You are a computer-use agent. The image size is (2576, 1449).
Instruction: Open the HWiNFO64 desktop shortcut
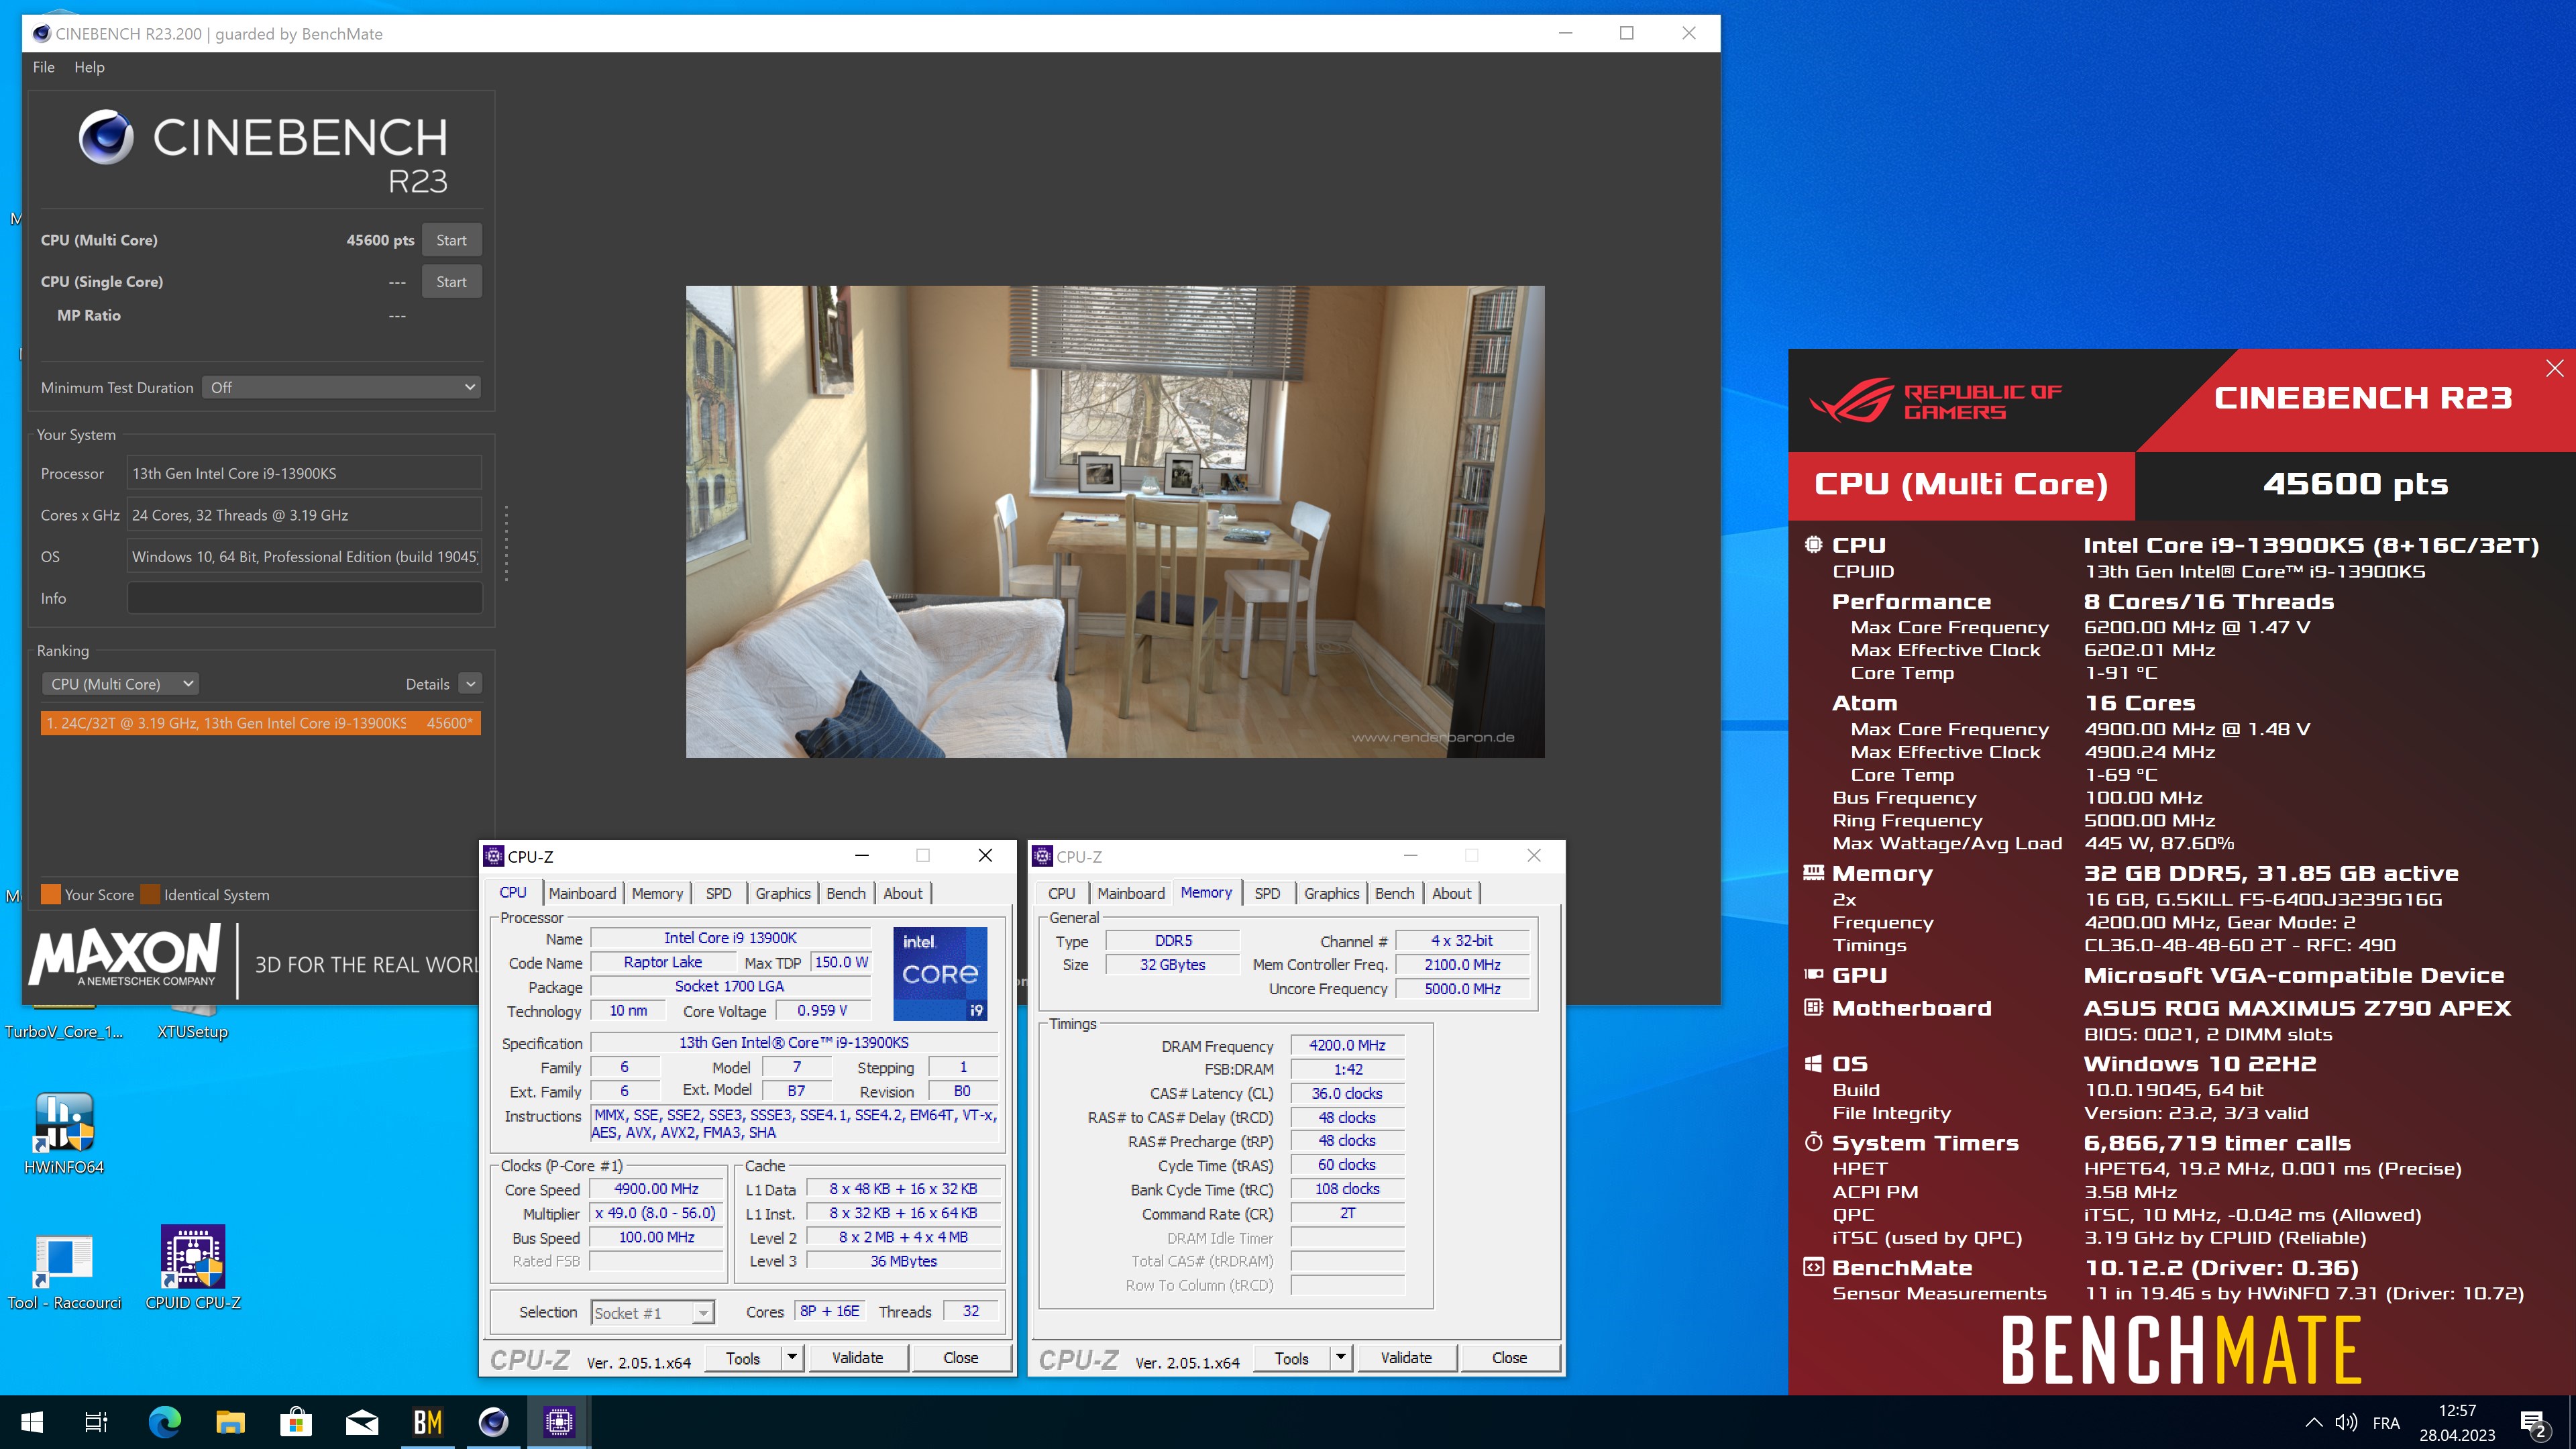point(64,1133)
